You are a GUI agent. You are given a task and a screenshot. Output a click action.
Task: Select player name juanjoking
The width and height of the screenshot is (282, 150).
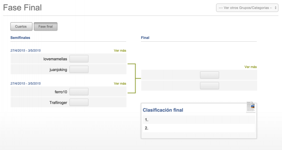58,70
